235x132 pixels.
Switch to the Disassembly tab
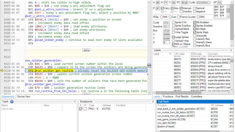pyautogui.click(x=8, y=96)
